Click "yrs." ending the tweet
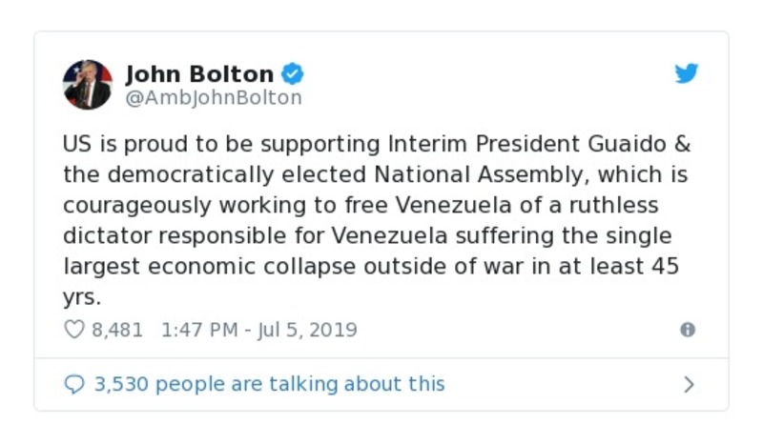Screen dimensions: 763x445 pyautogui.click(x=83, y=297)
